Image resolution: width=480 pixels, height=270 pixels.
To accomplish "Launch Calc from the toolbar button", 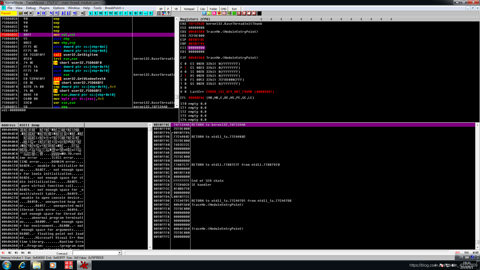I will [202, 9].
